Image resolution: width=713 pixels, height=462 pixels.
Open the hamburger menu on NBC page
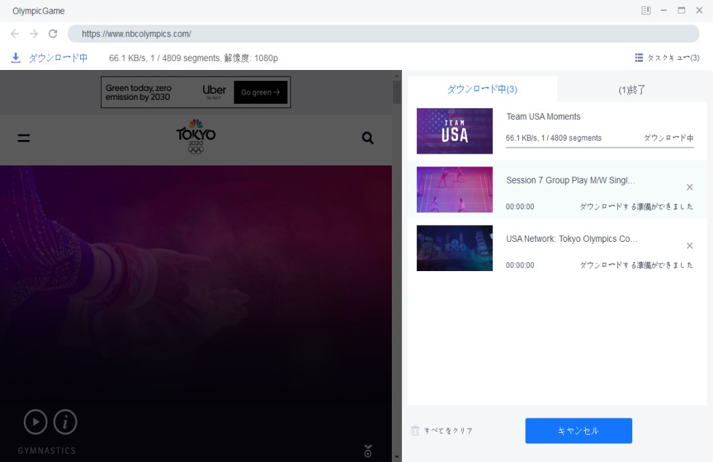point(24,138)
